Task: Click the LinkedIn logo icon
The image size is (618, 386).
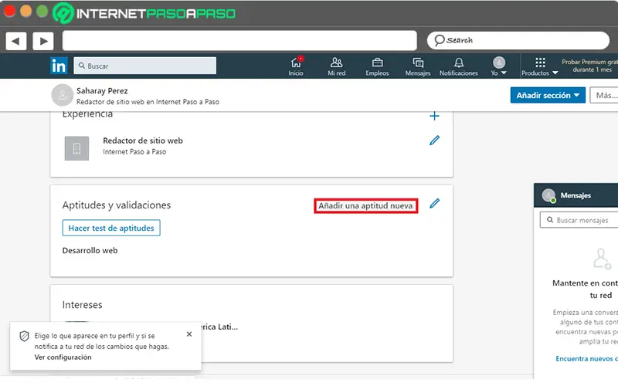Action: point(59,66)
